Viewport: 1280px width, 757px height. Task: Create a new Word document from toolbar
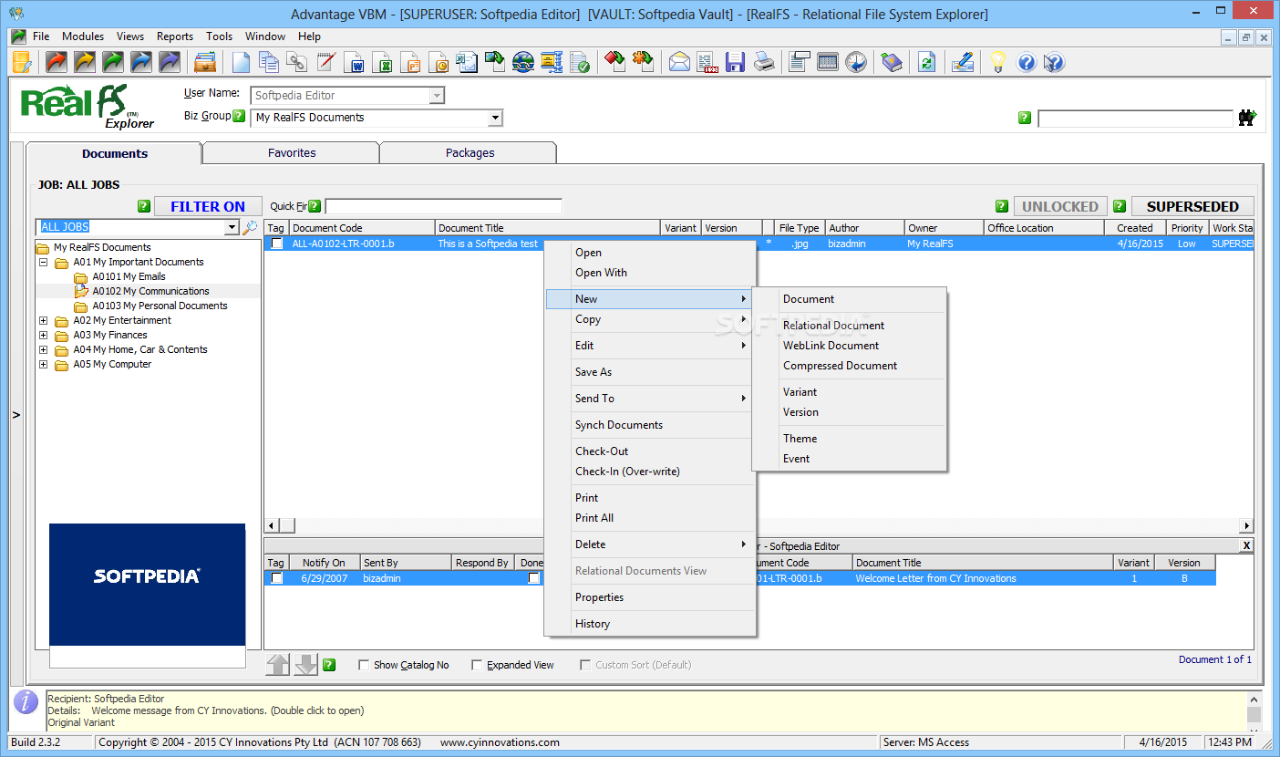click(354, 62)
